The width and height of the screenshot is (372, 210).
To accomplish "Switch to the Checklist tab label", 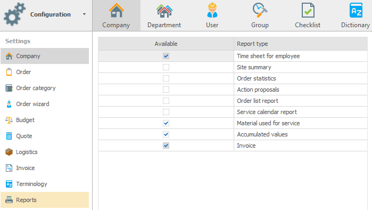I will tap(308, 25).
